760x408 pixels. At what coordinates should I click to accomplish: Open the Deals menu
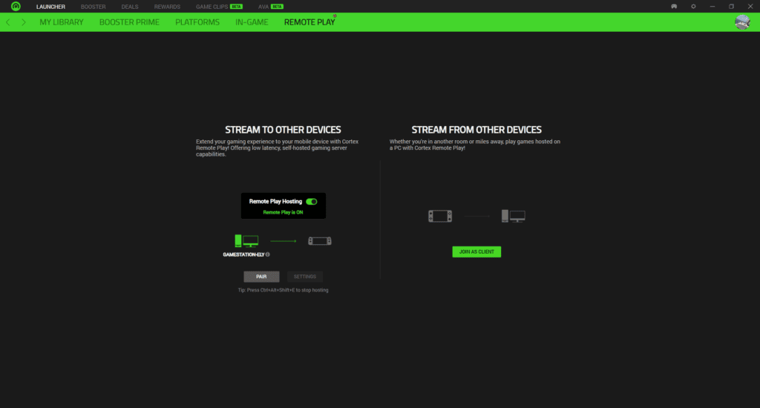click(x=130, y=7)
